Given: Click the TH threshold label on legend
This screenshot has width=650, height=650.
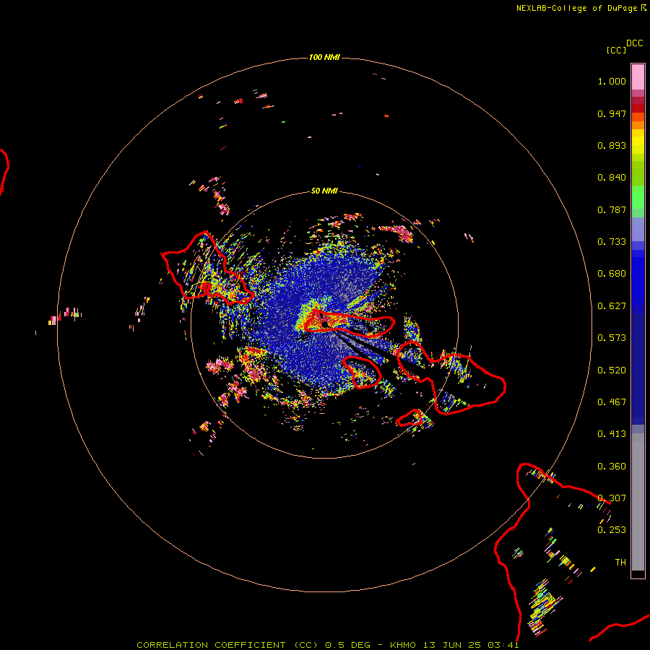Looking at the screenshot, I should pyautogui.click(x=620, y=563).
